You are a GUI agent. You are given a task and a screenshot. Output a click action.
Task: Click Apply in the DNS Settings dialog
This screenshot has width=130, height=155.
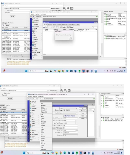[83, 113]
